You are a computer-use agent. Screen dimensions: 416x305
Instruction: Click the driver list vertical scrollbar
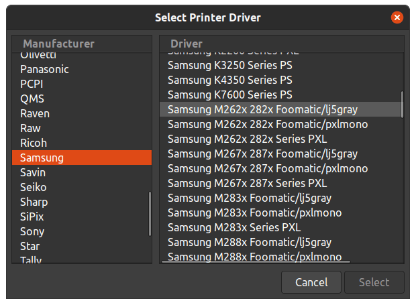pos(402,105)
